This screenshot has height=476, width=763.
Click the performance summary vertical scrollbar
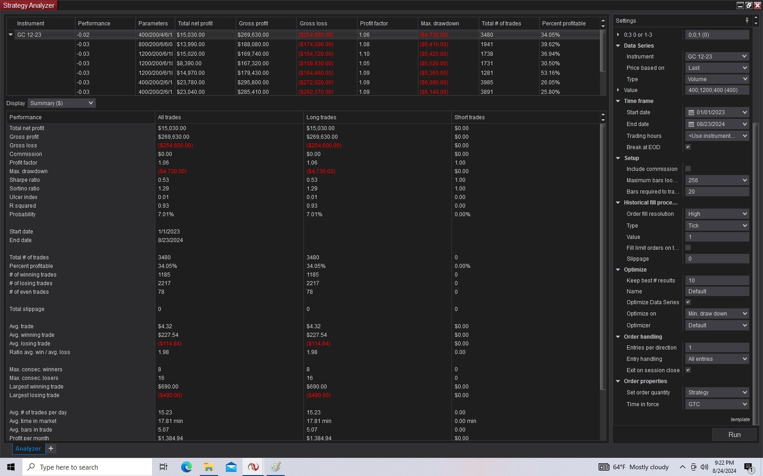[603, 257]
